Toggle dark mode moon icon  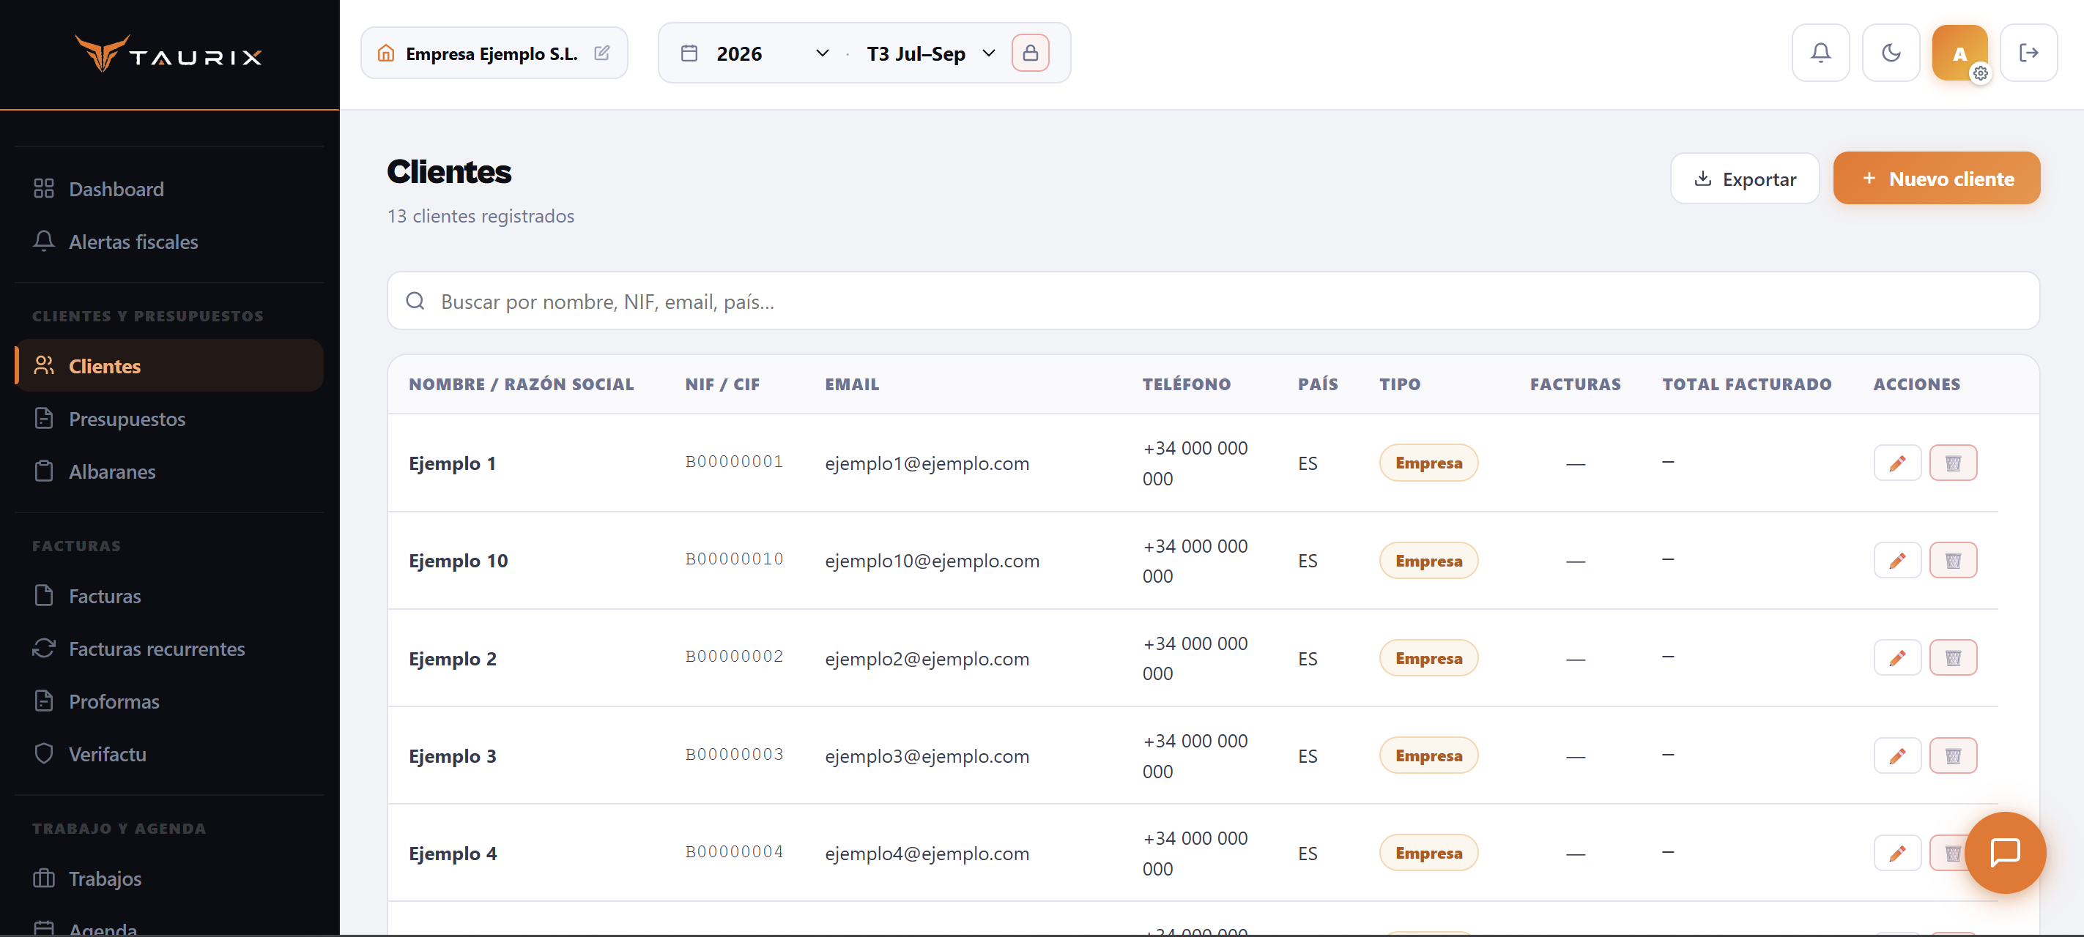pos(1891,53)
